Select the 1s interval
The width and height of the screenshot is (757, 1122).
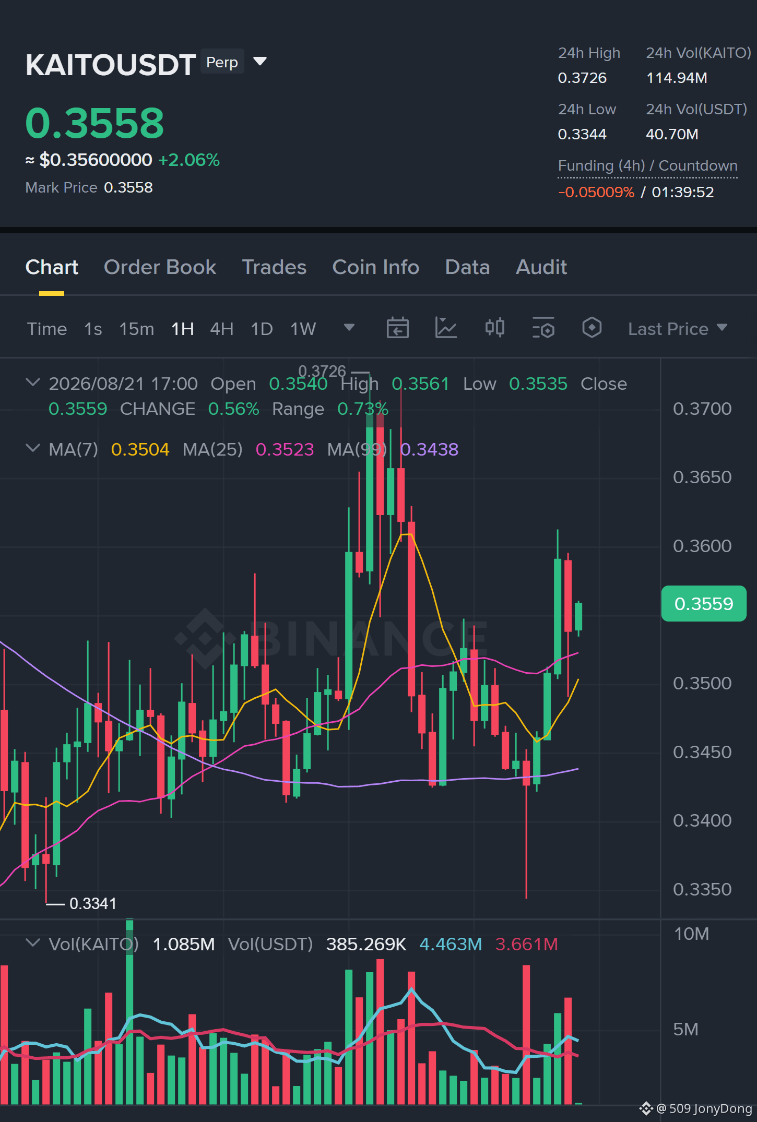tap(93, 329)
